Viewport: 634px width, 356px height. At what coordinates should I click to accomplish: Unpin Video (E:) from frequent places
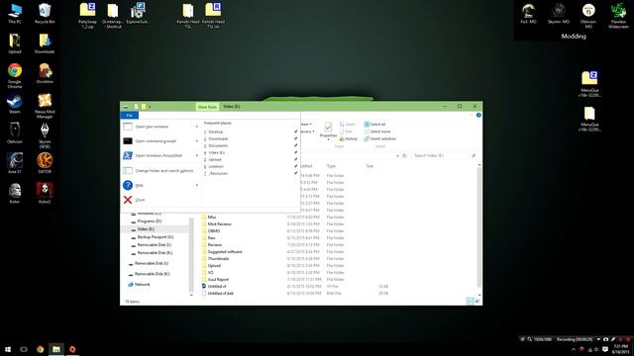(295, 152)
